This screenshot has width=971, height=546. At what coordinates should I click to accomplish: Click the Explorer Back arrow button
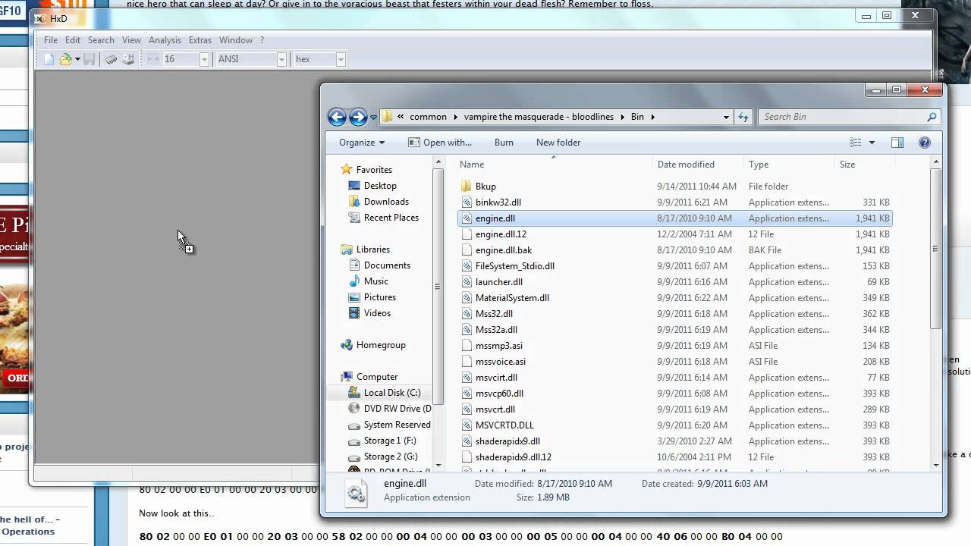click(338, 117)
